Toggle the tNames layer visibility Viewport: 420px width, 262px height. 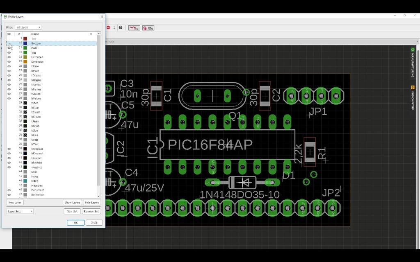[x=9, y=85]
